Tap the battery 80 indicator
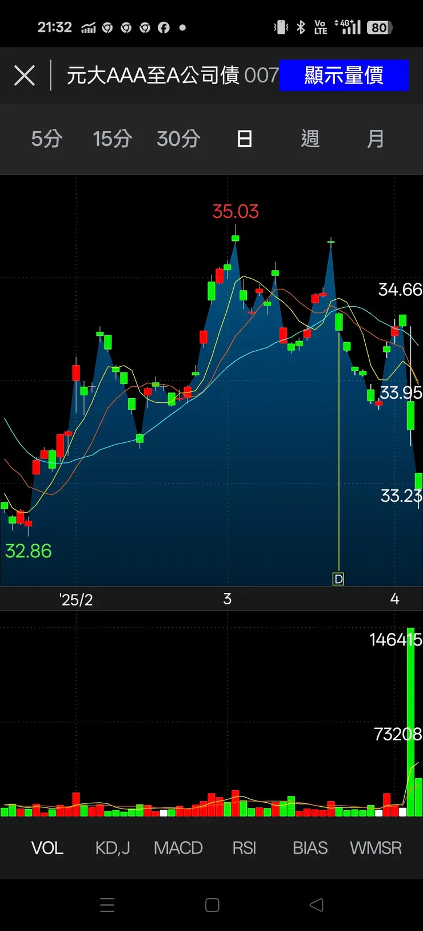The width and height of the screenshot is (423, 931). coord(380,27)
